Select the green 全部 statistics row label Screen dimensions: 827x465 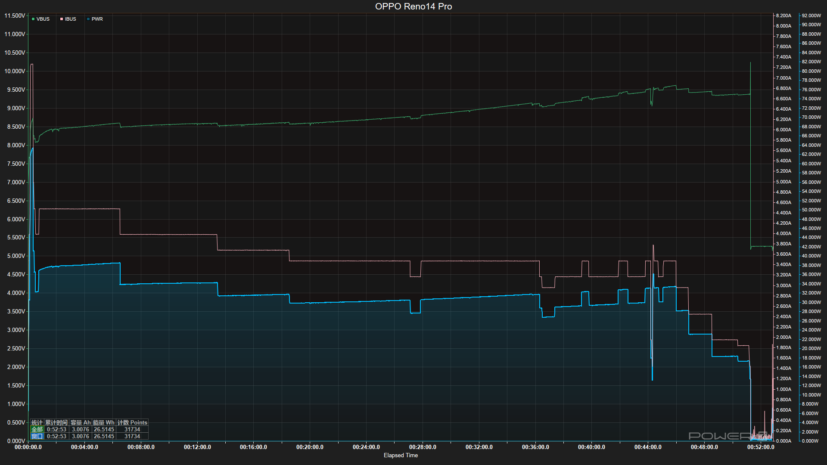click(37, 429)
